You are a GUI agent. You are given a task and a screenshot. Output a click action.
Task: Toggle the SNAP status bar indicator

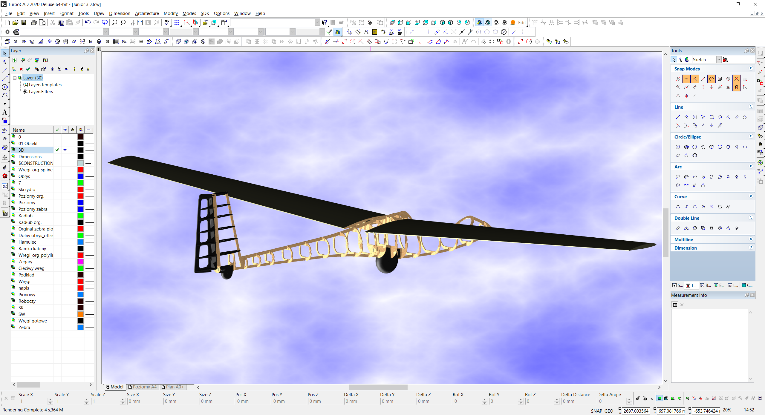(x=596, y=411)
